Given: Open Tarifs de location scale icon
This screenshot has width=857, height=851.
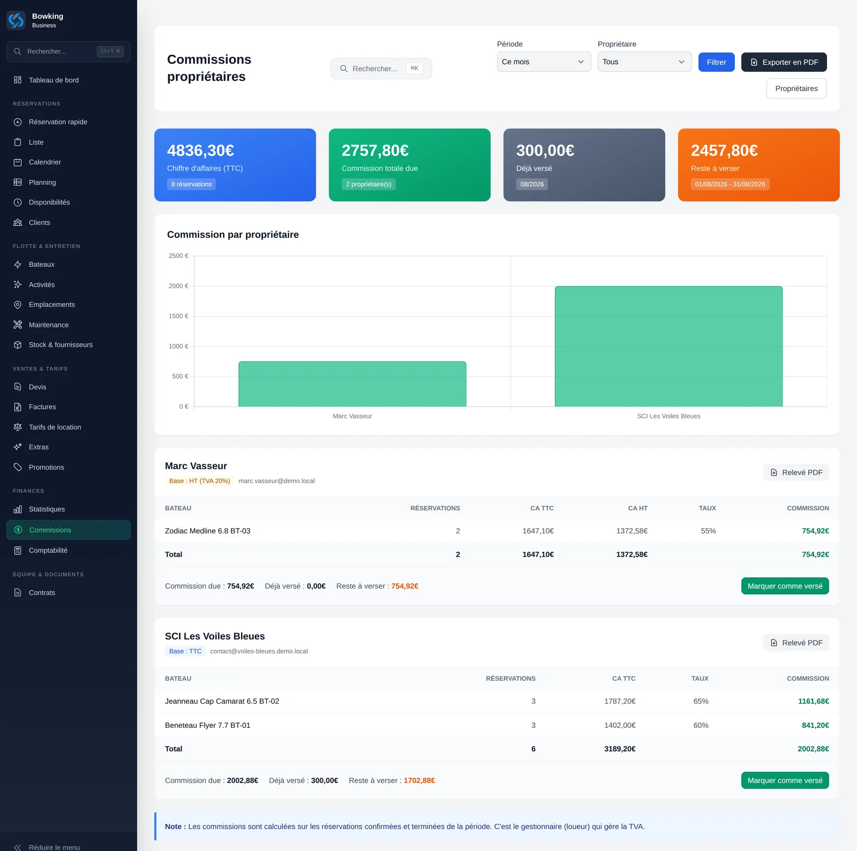Looking at the screenshot, I should point(18,427).
